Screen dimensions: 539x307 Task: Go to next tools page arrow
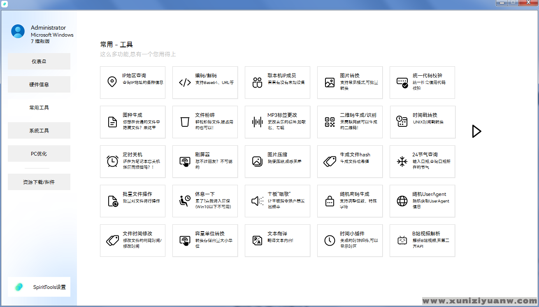(476, 131)
